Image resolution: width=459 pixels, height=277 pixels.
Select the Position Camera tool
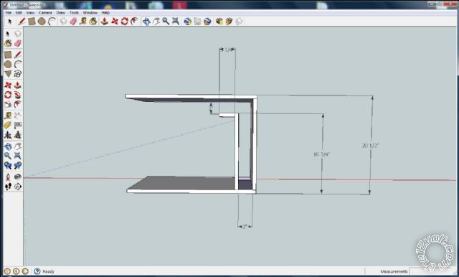coord(8,177)
